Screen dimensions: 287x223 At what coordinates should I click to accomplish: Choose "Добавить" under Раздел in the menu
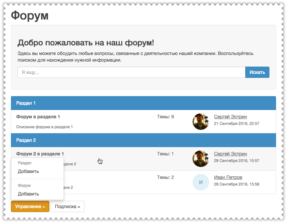coord(29,171)
